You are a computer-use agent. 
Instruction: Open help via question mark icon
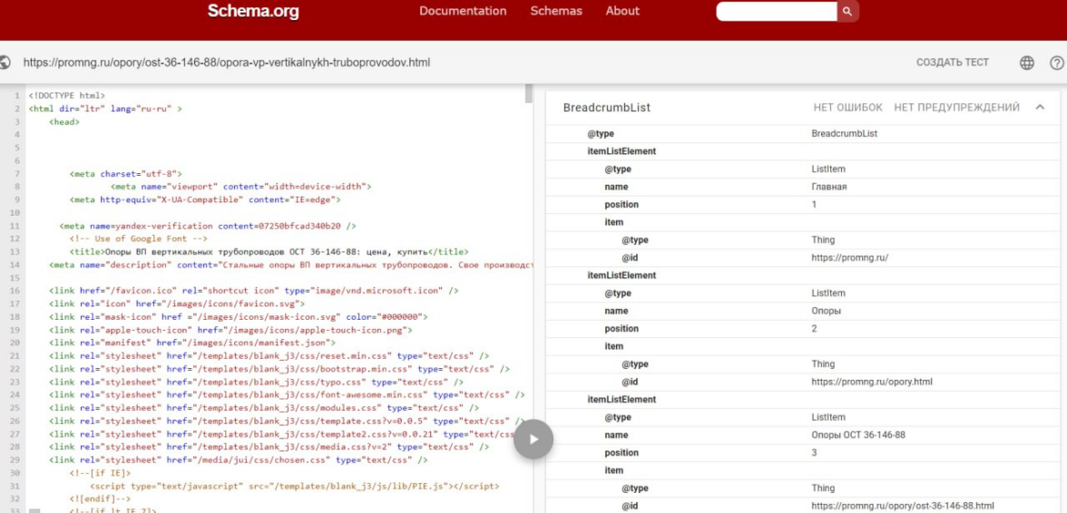click(x=1056, y=63)
